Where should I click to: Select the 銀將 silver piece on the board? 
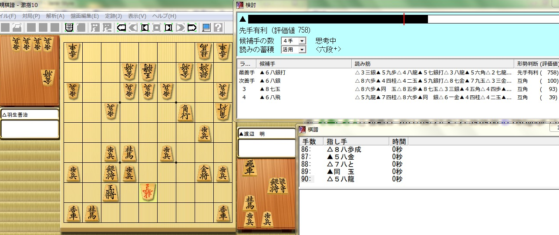click(x=111, y=173)
